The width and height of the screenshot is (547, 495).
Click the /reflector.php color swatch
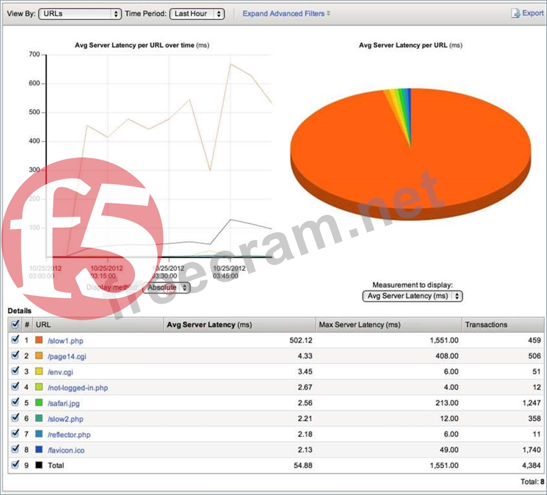point(39,434)
